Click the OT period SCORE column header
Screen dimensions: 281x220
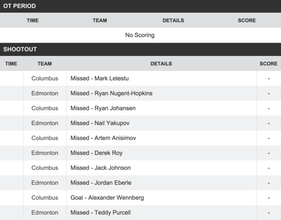tap(247, 21)
